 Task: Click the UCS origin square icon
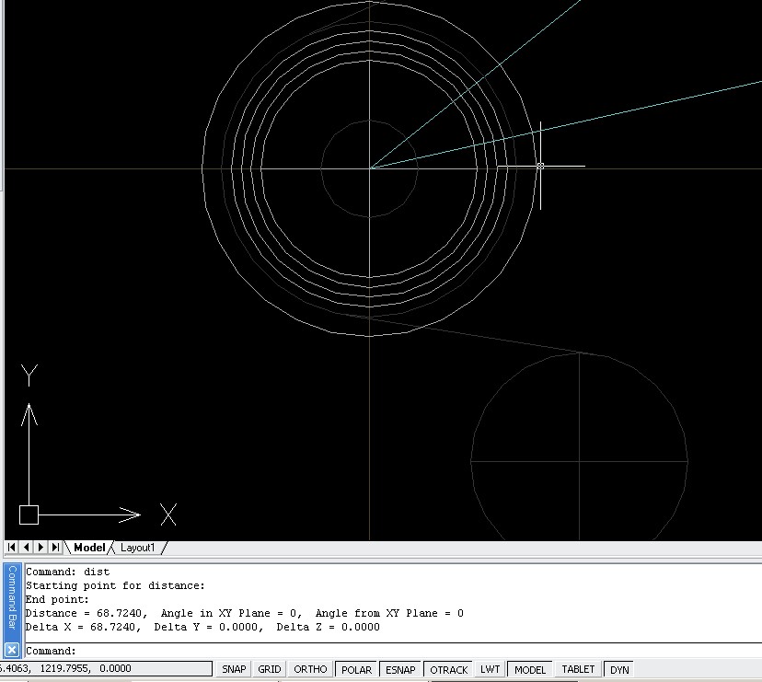(x=29, y=514)
